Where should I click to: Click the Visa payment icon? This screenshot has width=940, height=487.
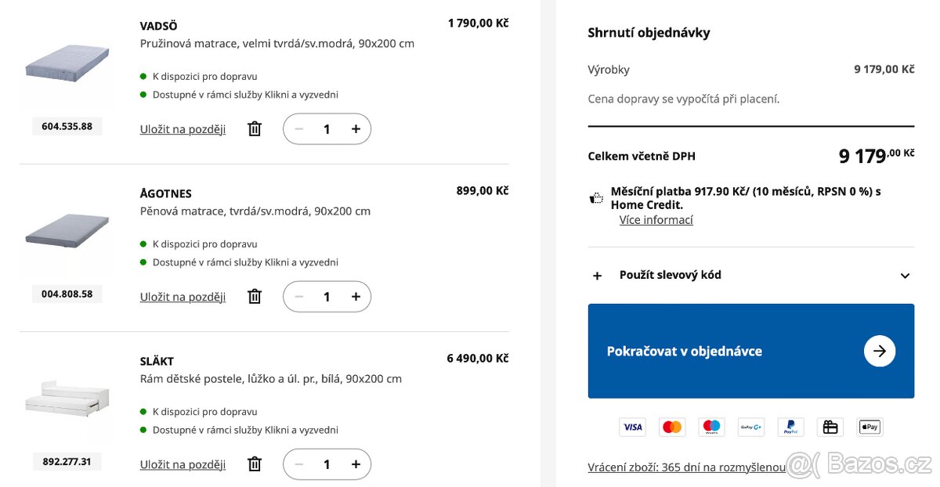632,427
